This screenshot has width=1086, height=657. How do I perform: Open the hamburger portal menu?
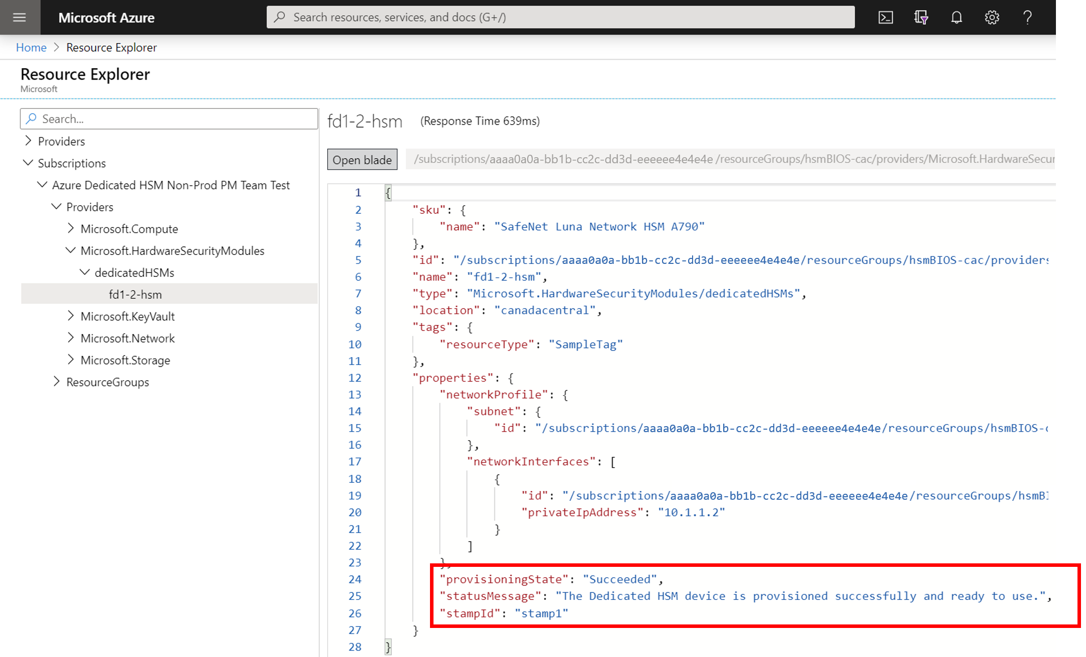pyautogui.click(x=20, y=18)
